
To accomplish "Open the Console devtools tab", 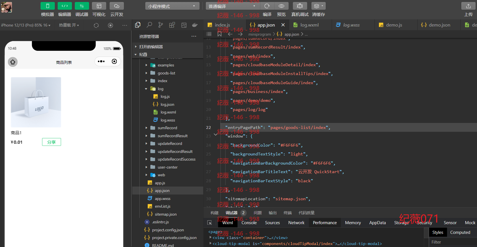I will click(249, 223).
